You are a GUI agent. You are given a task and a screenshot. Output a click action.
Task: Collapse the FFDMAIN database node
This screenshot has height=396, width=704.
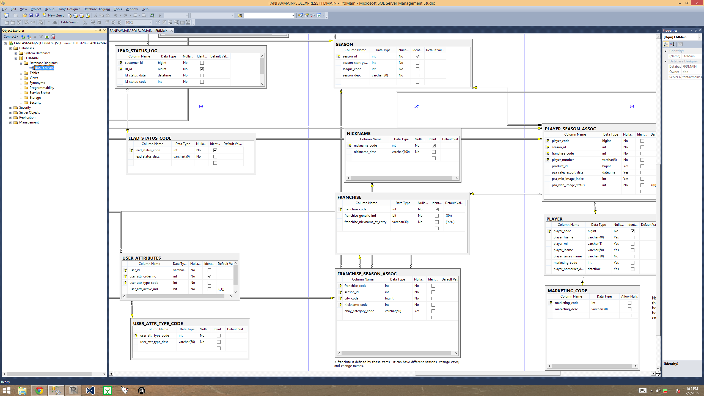coord(16,58)
